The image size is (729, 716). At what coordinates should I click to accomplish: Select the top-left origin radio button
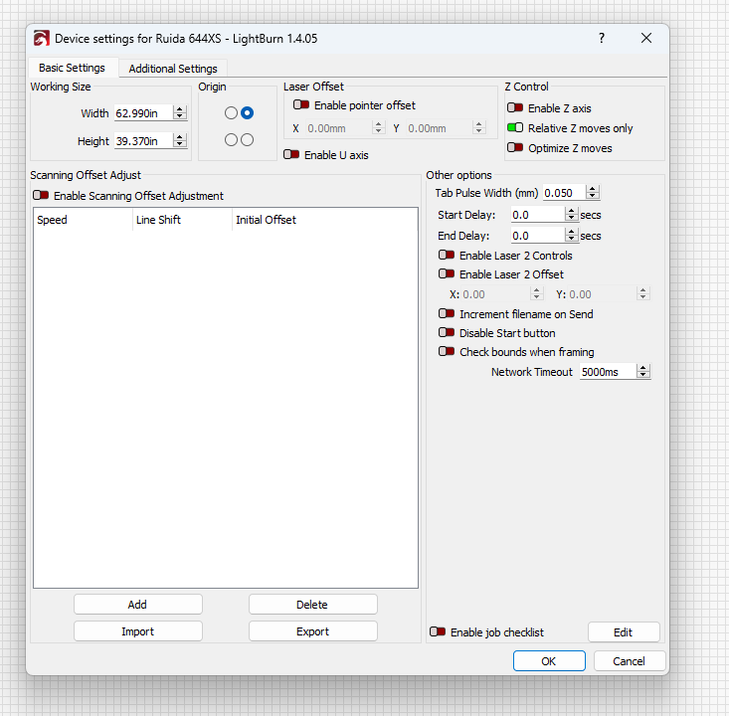pos(231,113)
